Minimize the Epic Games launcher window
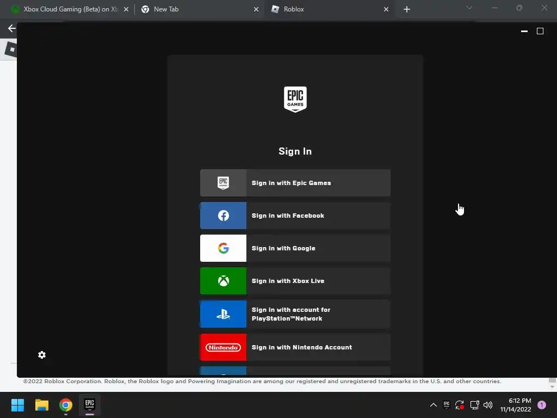The image size is (557, 418). [524, 31]
